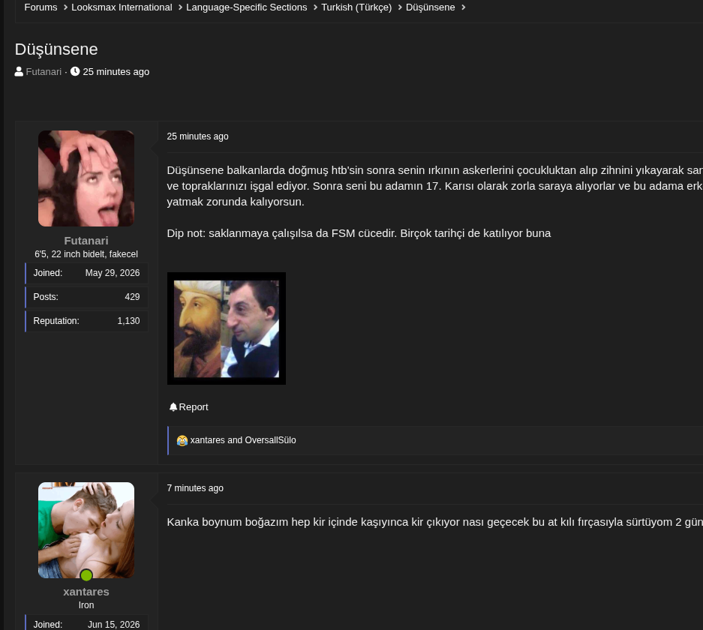The image size is (703, 630).
Task: Click second post timestamp 7 minutes ago
Action: 195,488
